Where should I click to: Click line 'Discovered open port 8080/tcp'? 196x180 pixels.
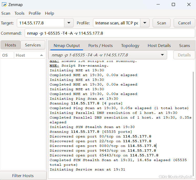click(103, 146)
